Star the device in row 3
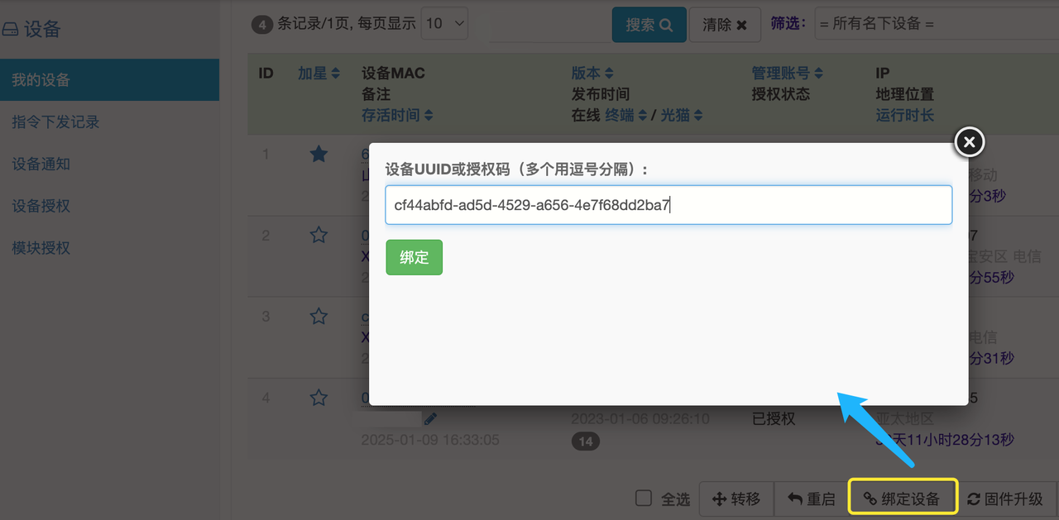Screen dimensions: 1059x520 coord(319,316)
